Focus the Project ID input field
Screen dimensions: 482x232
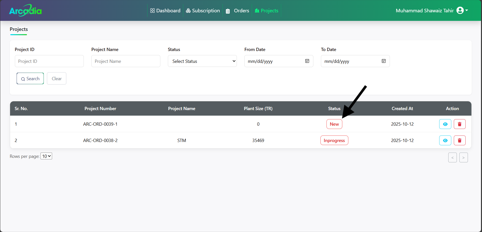tap(49, 61)
